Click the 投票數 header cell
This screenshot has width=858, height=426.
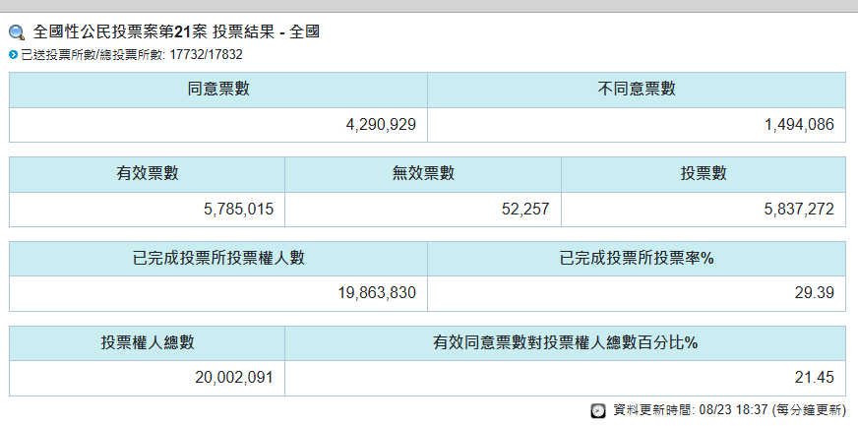[x=704, y=174]
